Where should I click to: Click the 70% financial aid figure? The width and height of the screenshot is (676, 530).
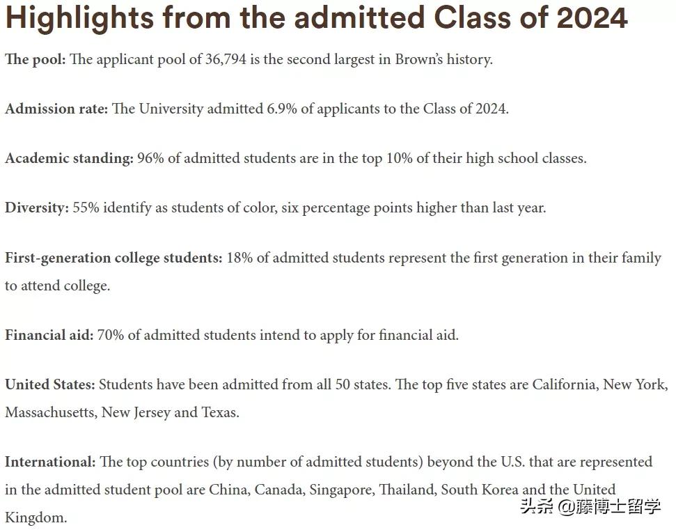[110, 335]
